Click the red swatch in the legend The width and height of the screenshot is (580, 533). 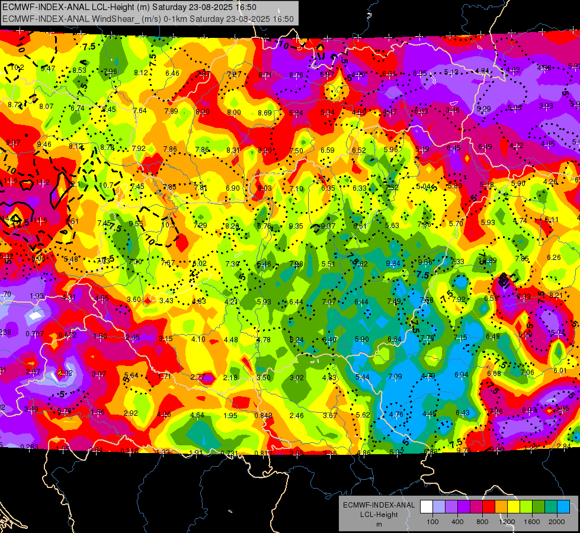(489, 507)
